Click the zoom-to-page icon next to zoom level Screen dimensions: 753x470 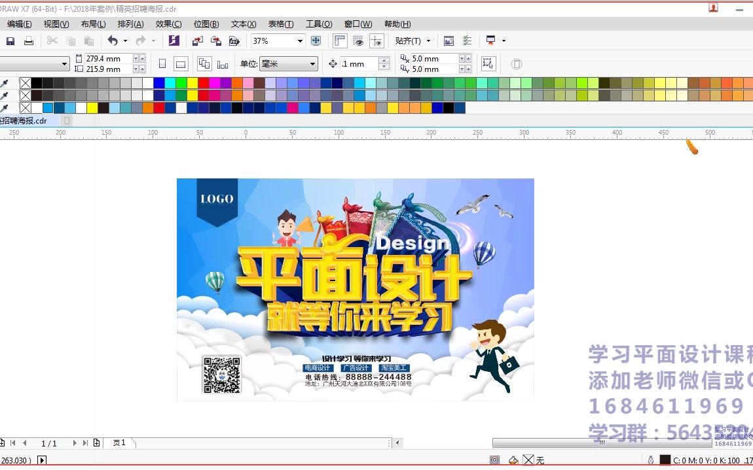tap(316, 41)
